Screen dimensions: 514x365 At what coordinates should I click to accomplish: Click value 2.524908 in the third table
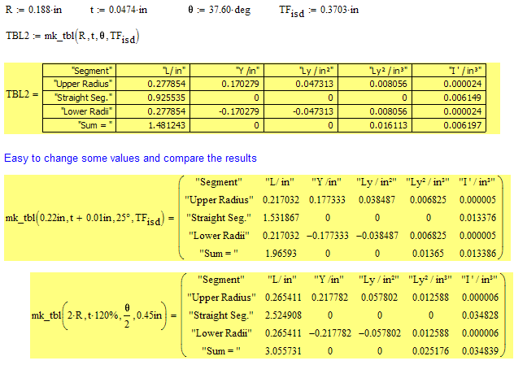(283, 315)
